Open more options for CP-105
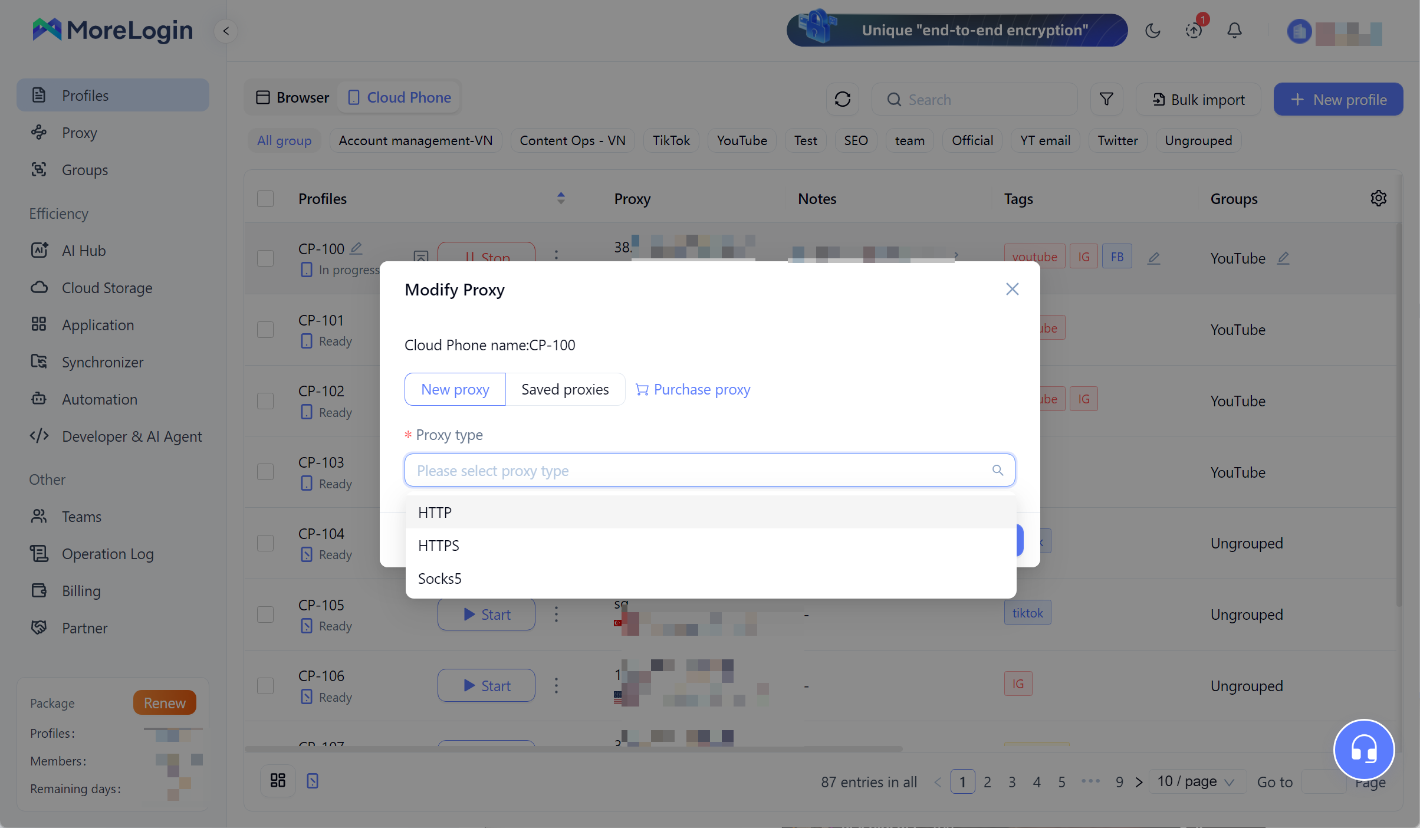The image size is (1420, 828). [x=556, y=615]
